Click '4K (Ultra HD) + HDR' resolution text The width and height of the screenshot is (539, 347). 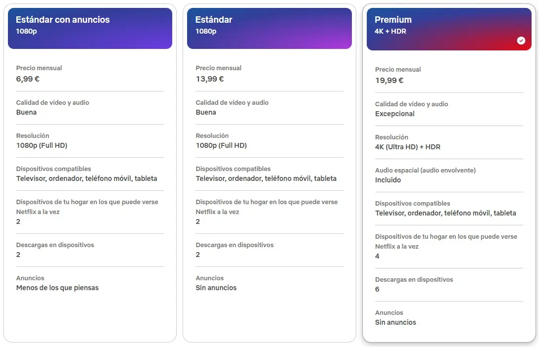pos(408,147)
